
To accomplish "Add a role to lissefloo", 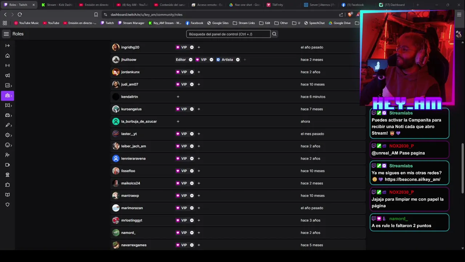I will (x=199, y=171).
